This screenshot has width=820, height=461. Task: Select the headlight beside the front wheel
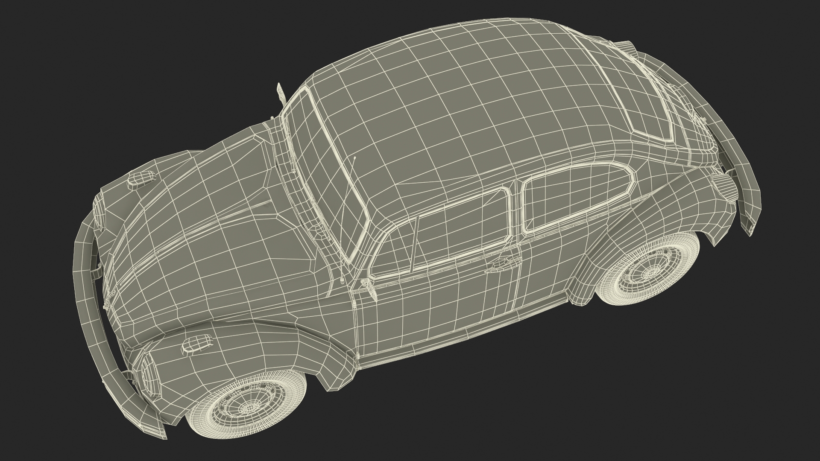click(151, 374)
